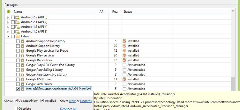This screenshot has height=110, width=240.
Task: Click the Android 2.1 (API 7) platform folder icon
Action: pos(18,22)
